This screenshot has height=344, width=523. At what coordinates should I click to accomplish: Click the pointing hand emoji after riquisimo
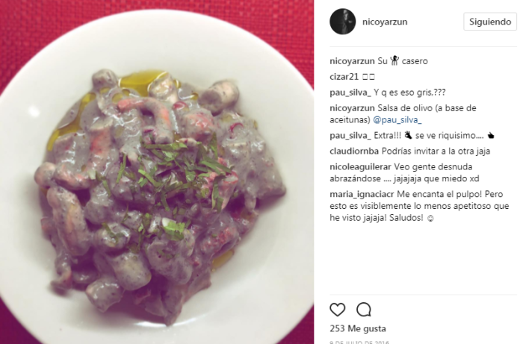(x=490, y=136)
